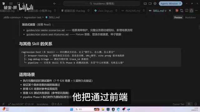Viewport: 200px width, 112px height.
Task: Click touzidemo in status bar
Action: click(42, 104)
